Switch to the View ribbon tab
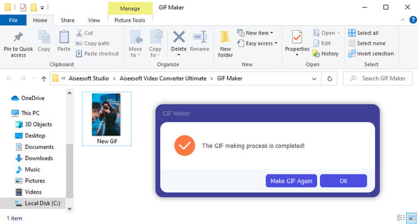Screen dimensions: 418x224 tap(94, 20)
